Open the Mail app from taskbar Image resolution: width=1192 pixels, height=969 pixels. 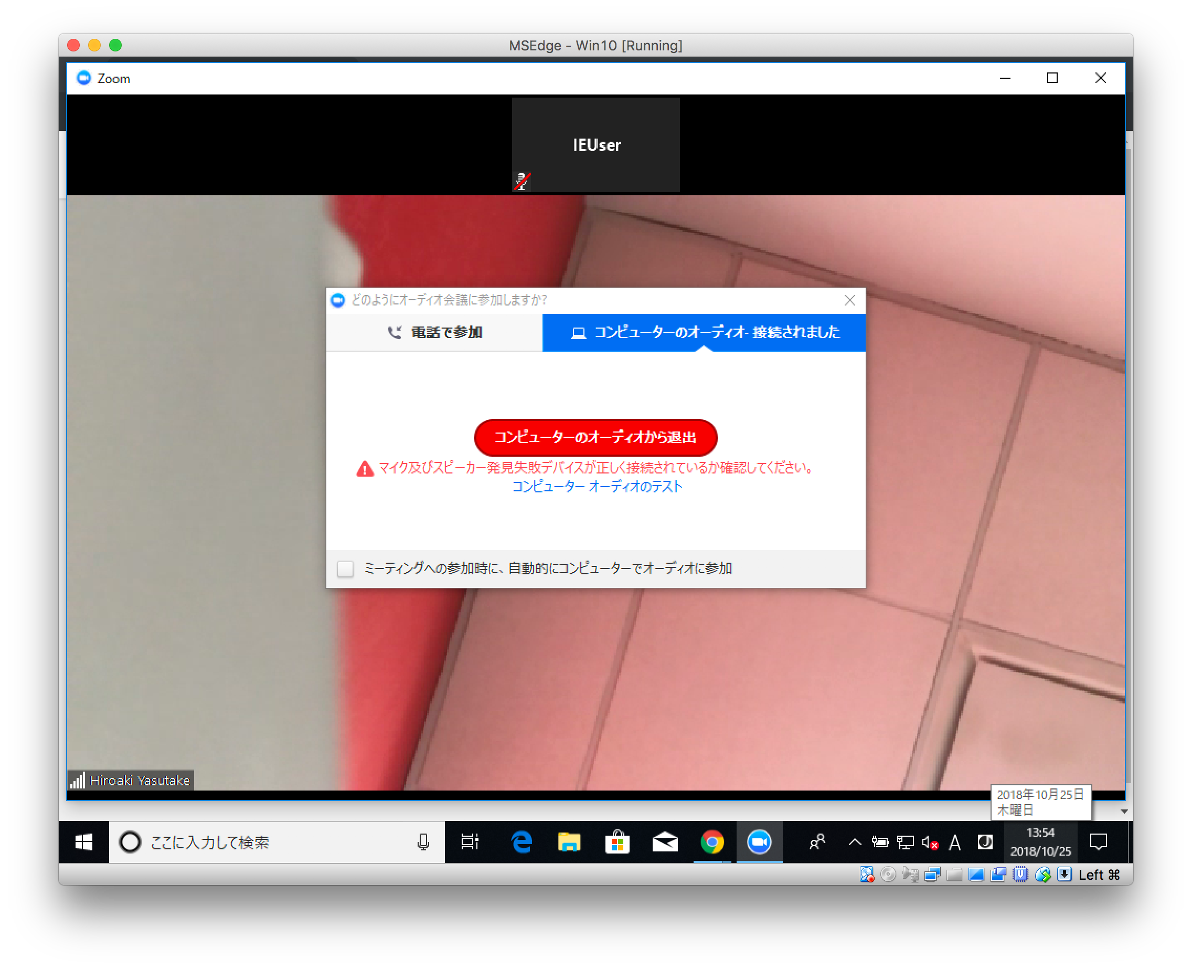click(x=664, y=842)
